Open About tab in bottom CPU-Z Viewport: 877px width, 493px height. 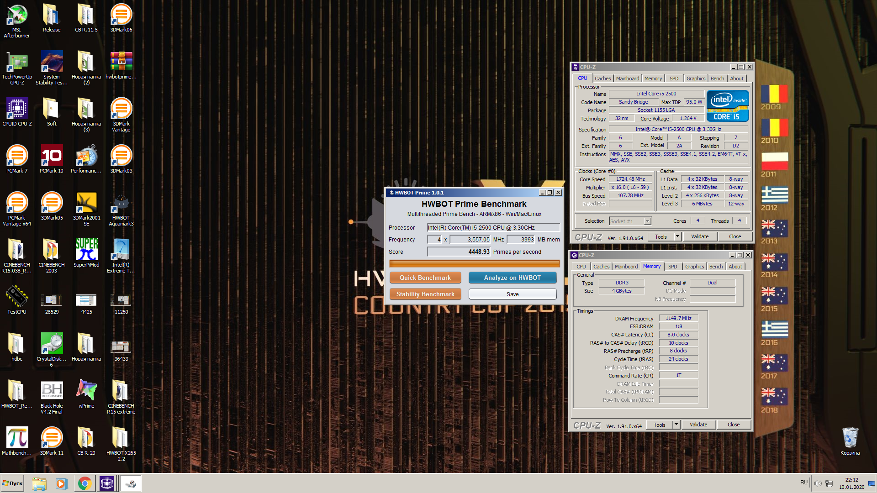tap(735, 267)
